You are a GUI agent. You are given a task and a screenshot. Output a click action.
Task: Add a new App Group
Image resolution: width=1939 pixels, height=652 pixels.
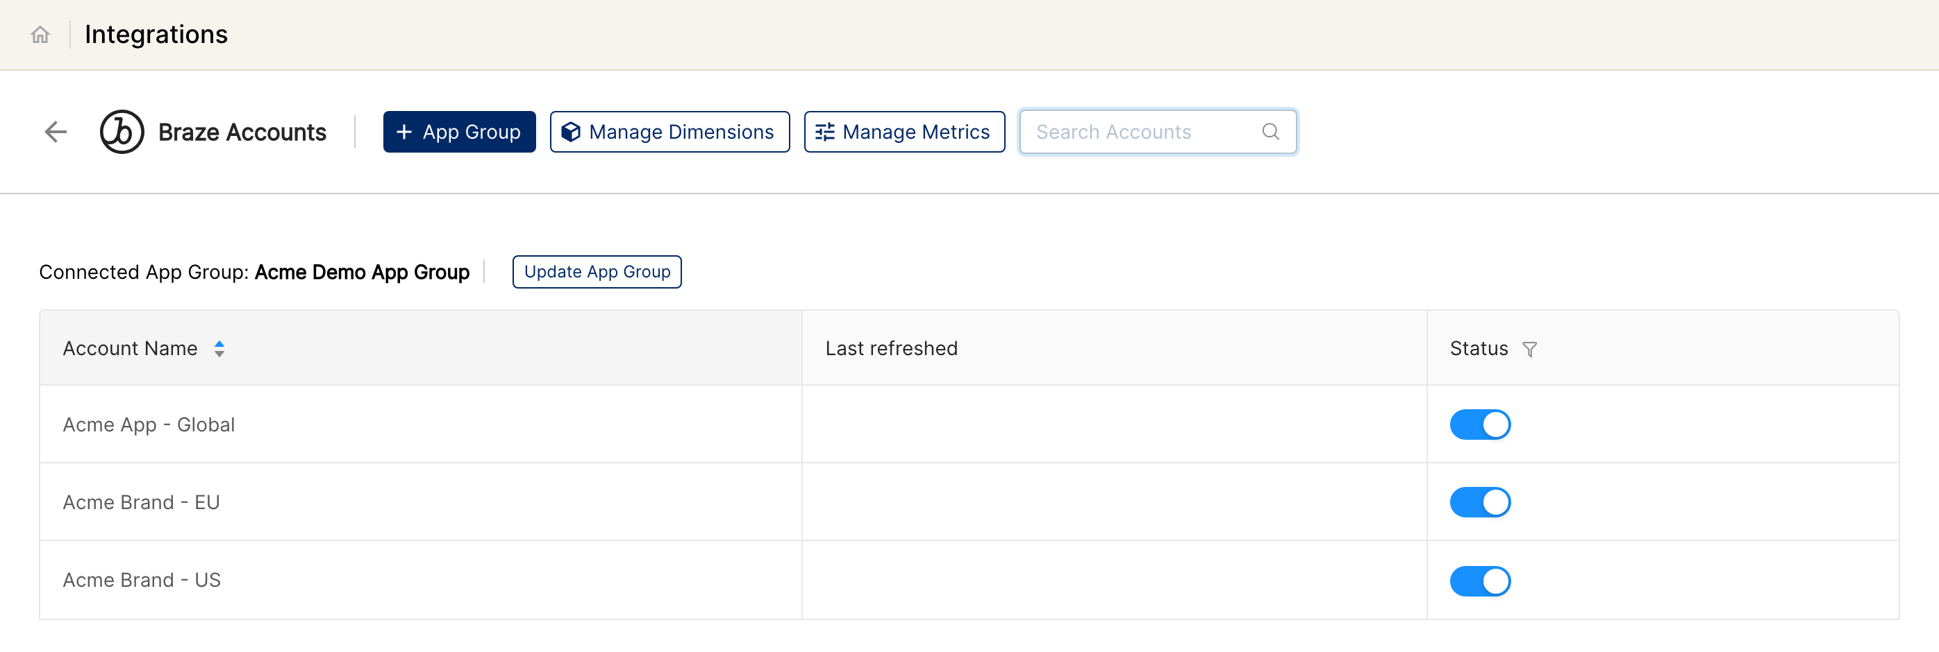(459, 132)
